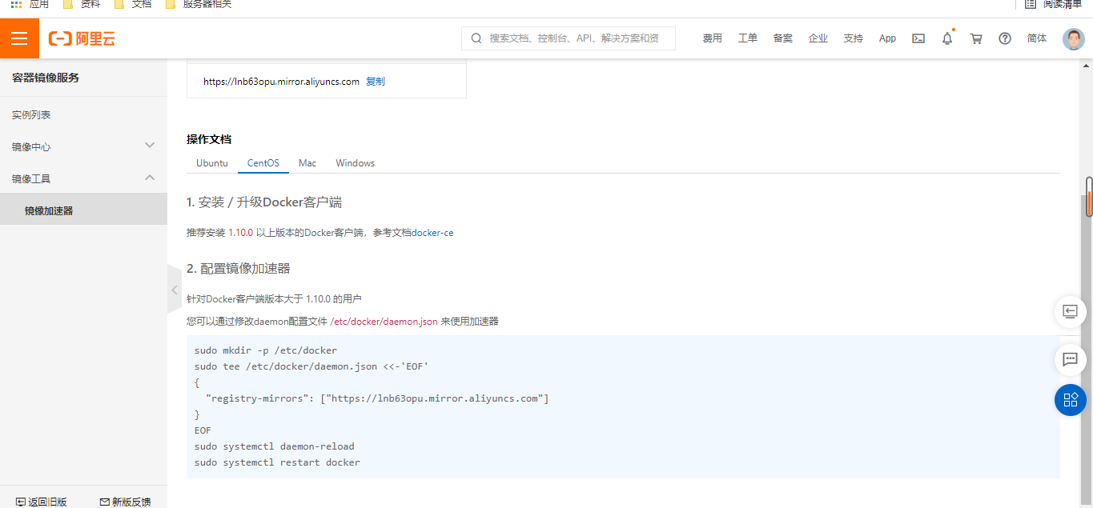Open the 服务器相关 bookmark folder

click(199, 4)
